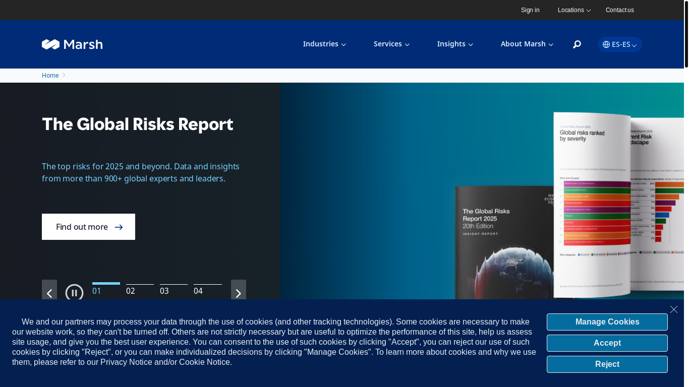
Task: Open the Locations dropdown
Action: (574, 10)
